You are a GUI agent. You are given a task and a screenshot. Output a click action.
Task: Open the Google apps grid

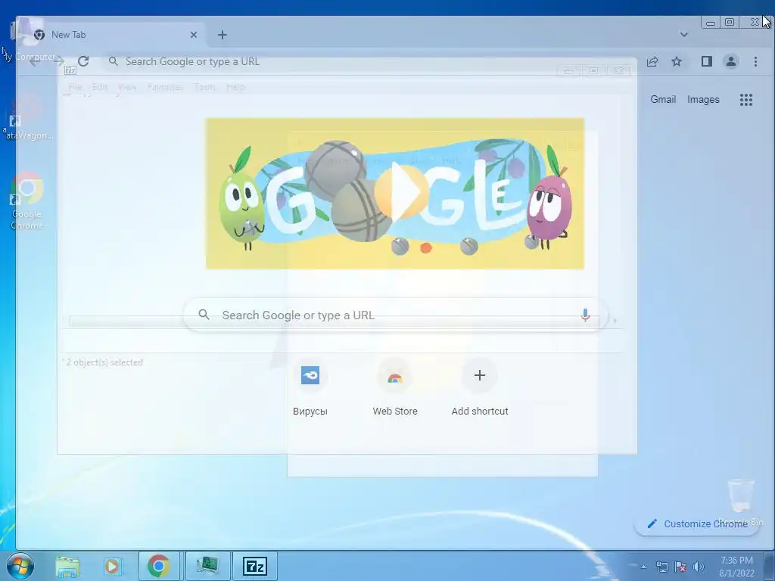click(745, 100)
